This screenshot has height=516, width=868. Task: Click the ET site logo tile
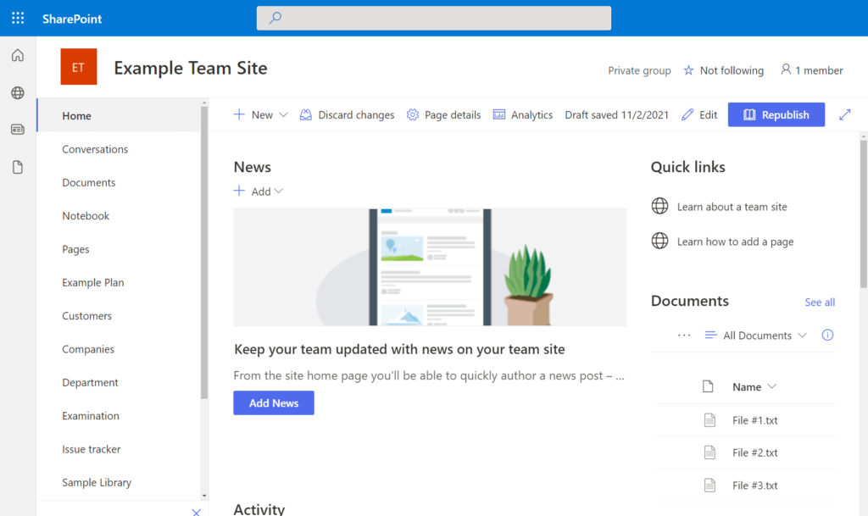tap(79, 67)
